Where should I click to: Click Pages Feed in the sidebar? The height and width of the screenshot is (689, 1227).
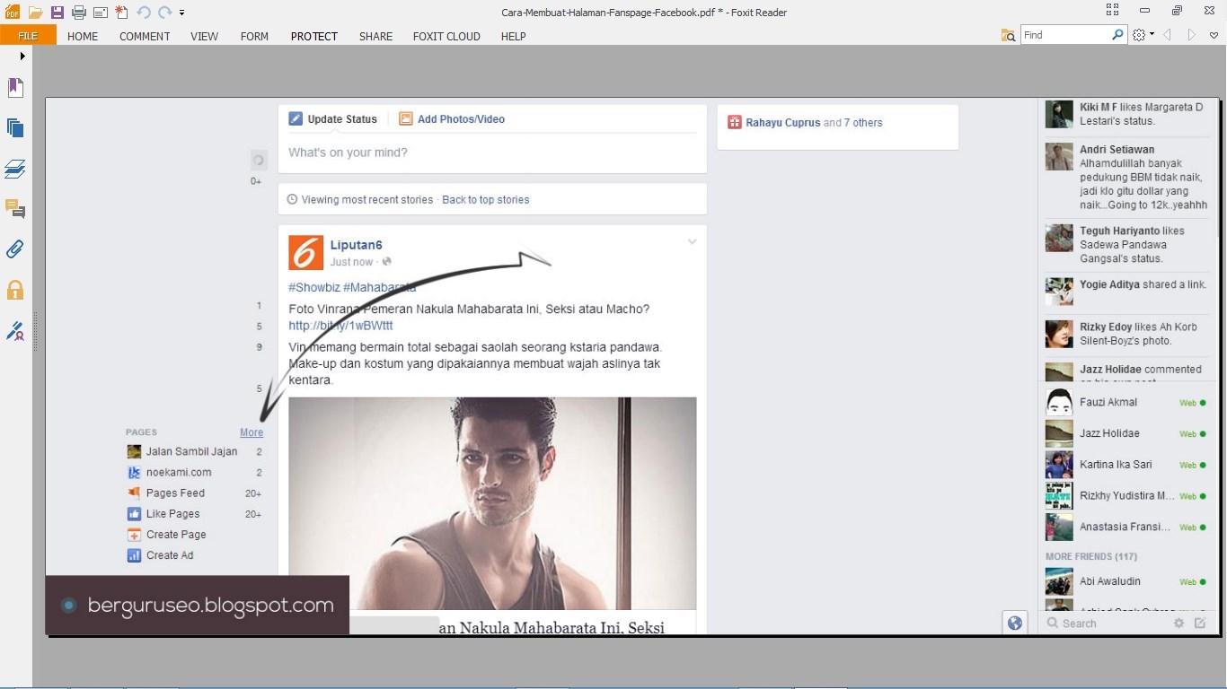pos(175,493)
